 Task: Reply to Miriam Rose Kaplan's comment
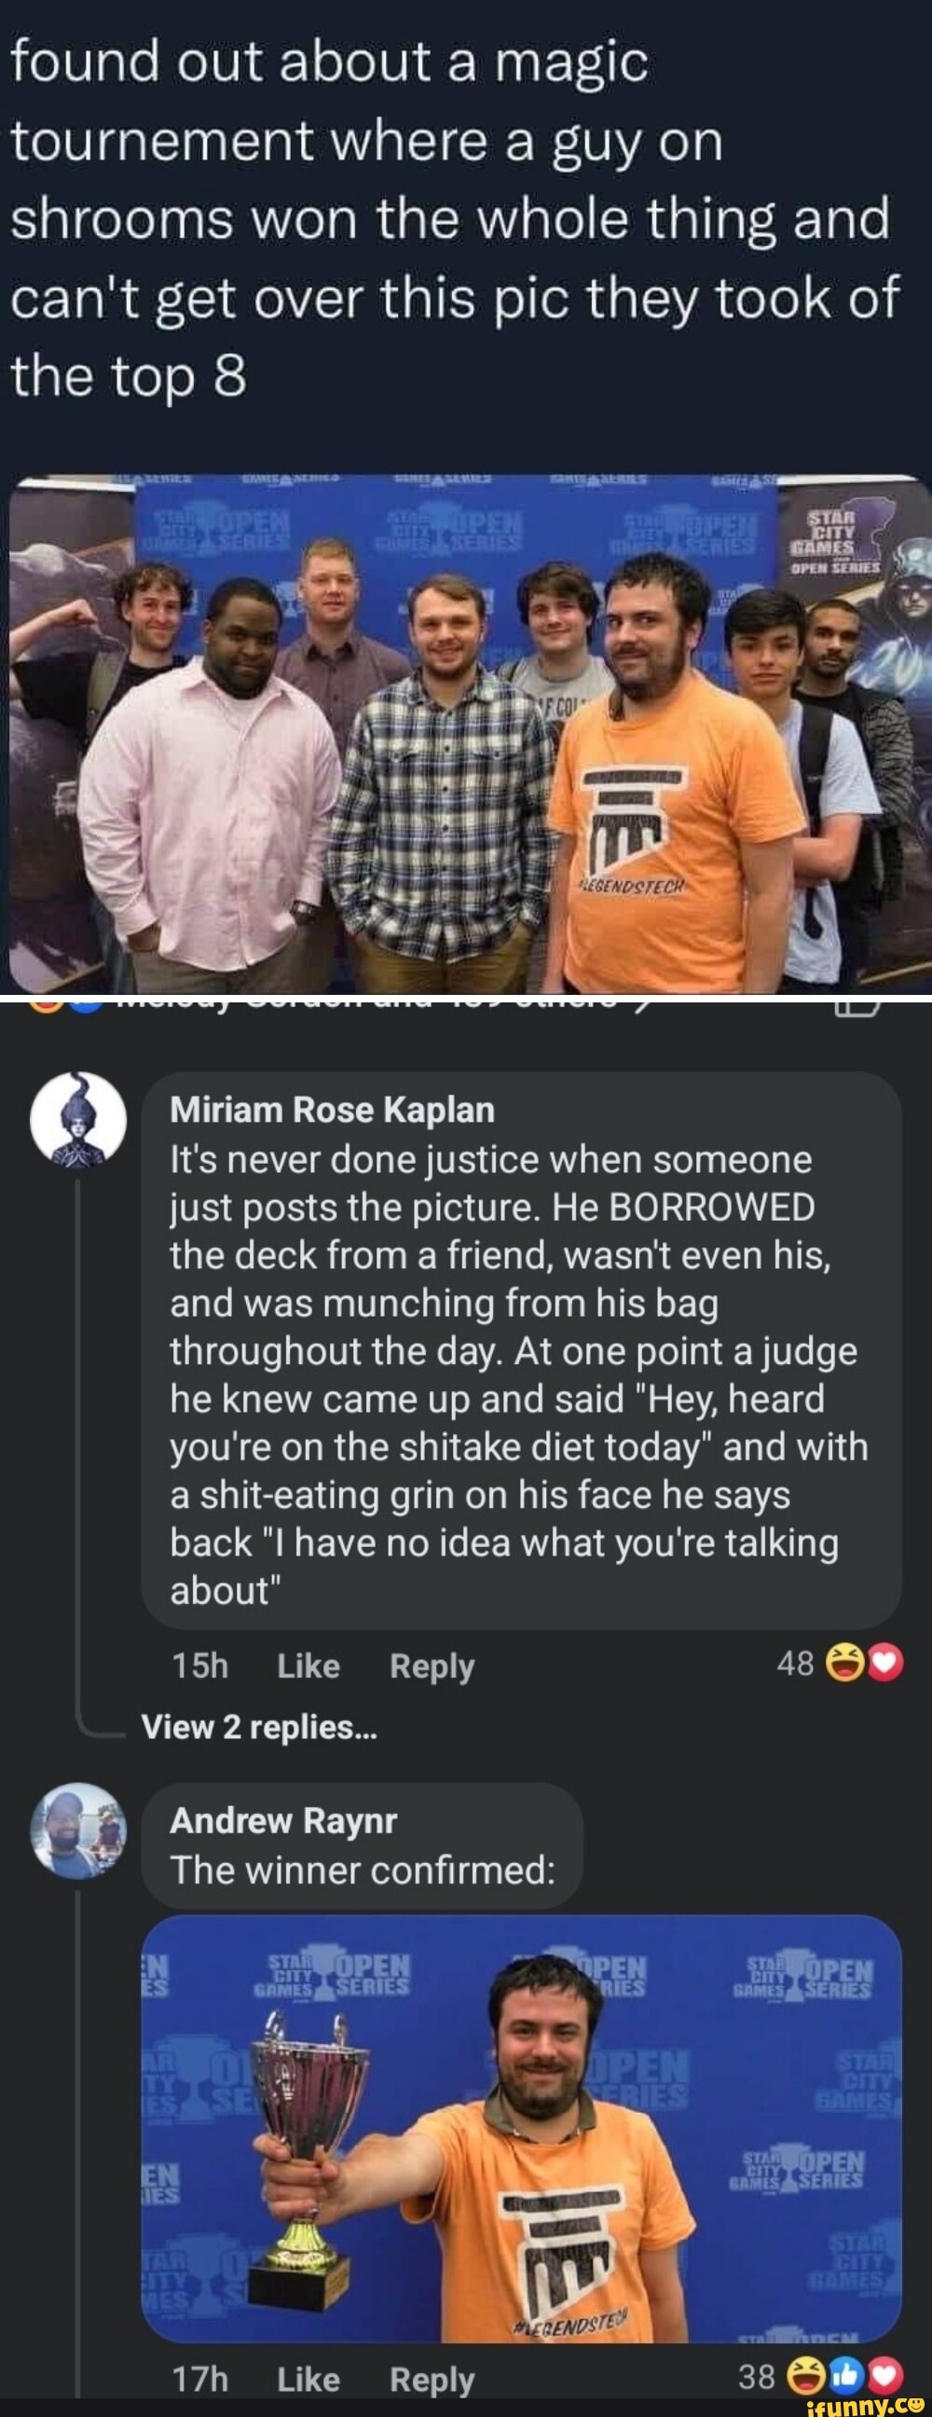point(432,1665)
